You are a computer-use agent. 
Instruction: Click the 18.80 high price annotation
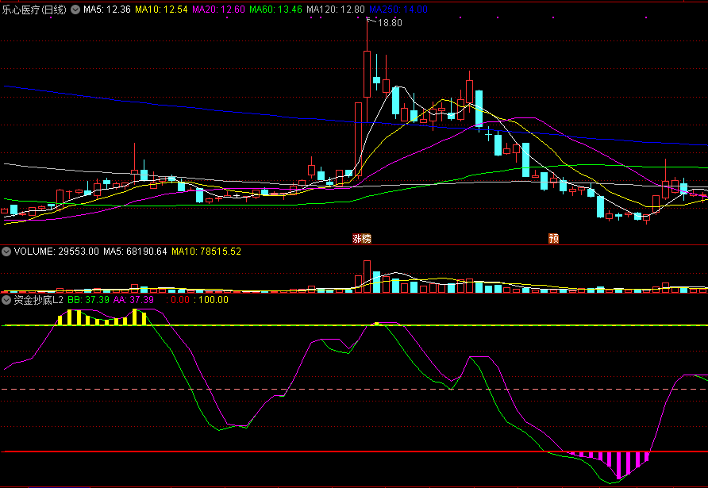pos(390,23)
